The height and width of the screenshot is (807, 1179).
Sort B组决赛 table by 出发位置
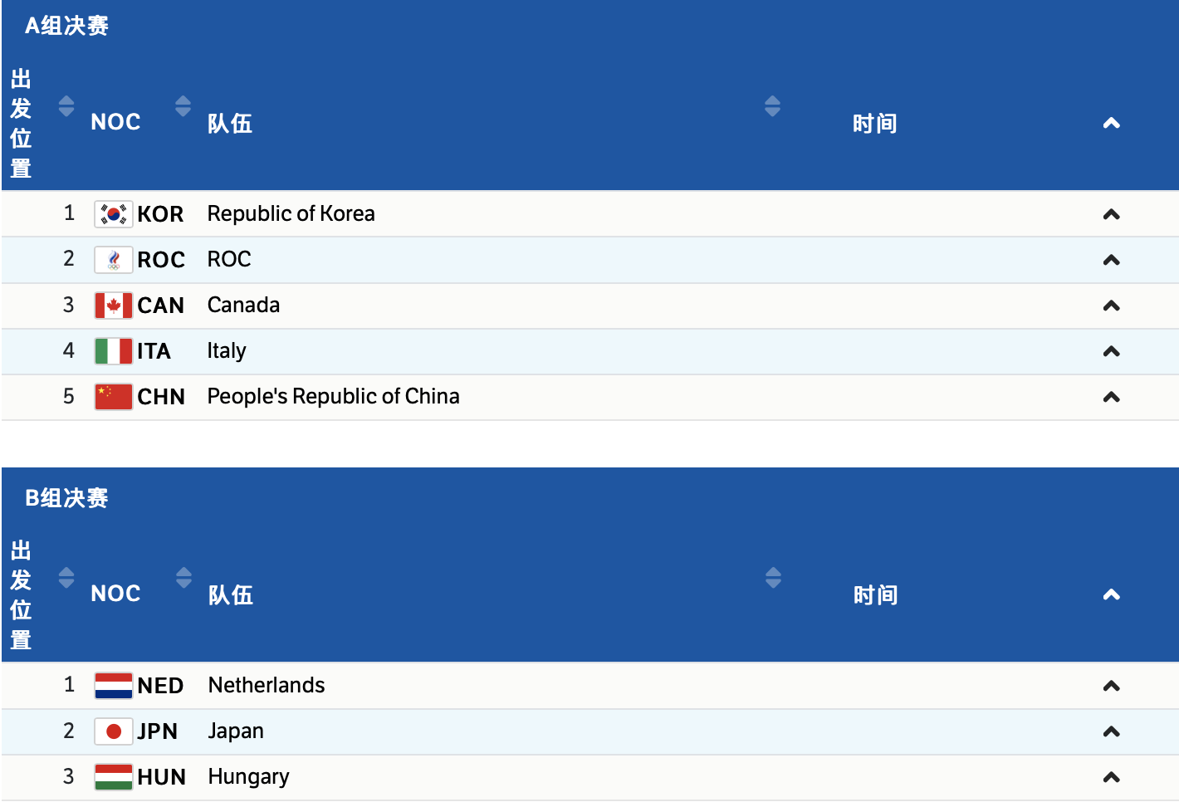tap(66, 578)
